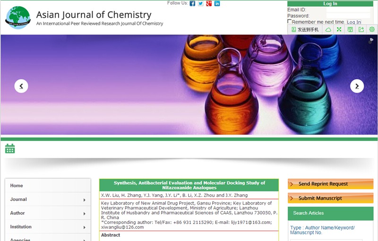The width and height of the screenshot is (378, 241).
Task: Open the Facebook follow icon
Action: coord(192,3)
